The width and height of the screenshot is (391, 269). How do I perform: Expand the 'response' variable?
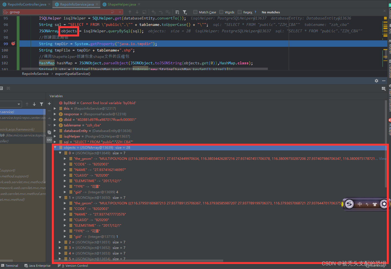point(55,114)
